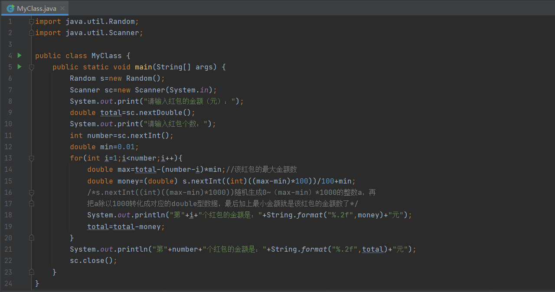555x292 pixels.
Task: Click 'sc.nextDouble()' on line 9
Action: (x=159, y=112)
